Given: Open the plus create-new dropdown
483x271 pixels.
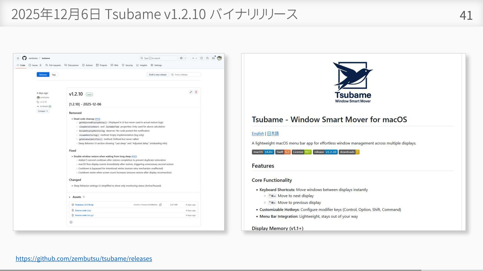Looking at the screenshot, I should 194,58.
